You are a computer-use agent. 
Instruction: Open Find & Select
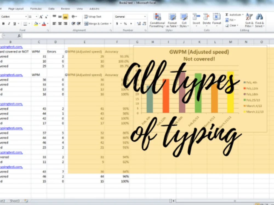click(259, 20)
